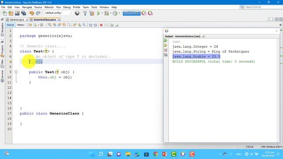Click the taskbar Search icon
The height and width of the screenshot is (159, 283).
pyautogui.click(x=101, y=154)
